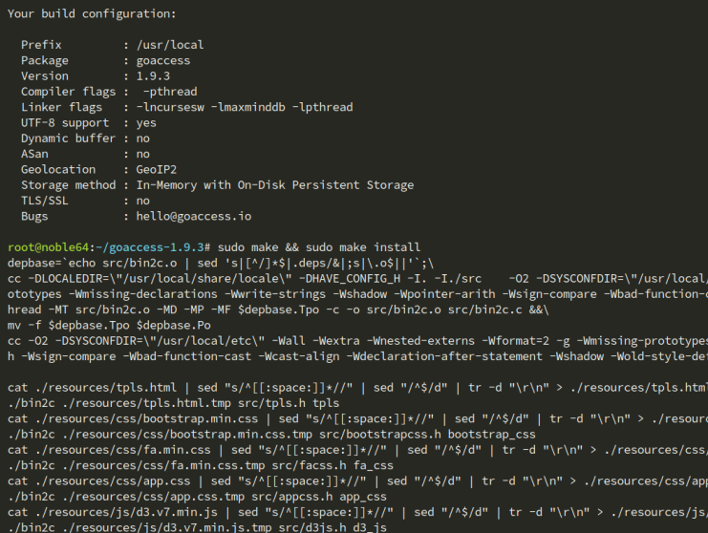Click the ASan label in the configuration
708x533 pixels.
pyautogui.click(x=36, y=154)
